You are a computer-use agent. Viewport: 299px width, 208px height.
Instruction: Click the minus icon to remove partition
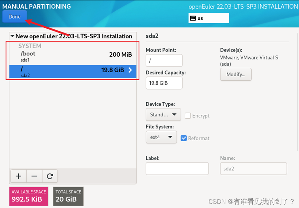(34, 176)
